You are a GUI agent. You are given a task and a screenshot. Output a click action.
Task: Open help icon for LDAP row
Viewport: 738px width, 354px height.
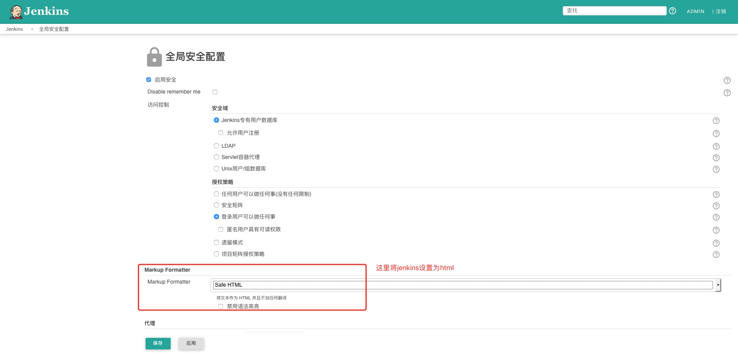click(716, 147)
